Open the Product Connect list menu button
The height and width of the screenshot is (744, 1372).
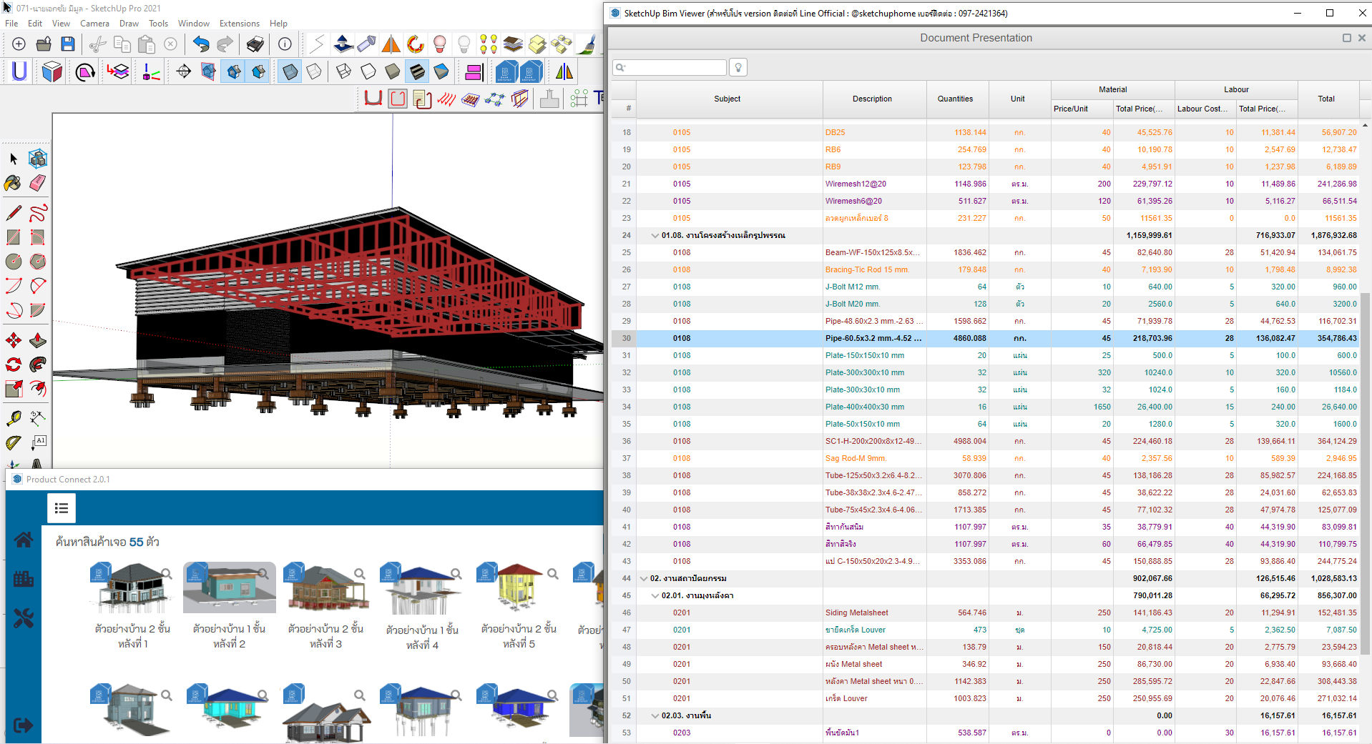(x=62, y=508)
